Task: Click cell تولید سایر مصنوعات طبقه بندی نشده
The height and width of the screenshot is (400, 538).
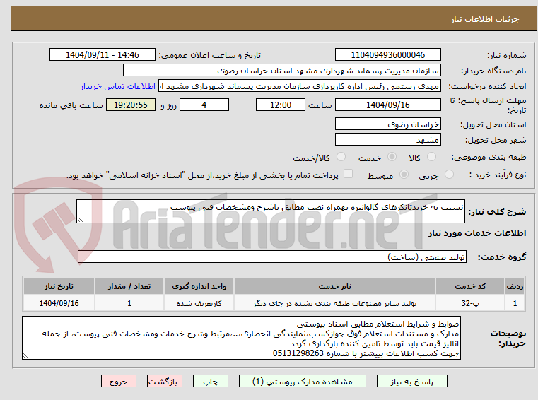Action: [334, 303]
